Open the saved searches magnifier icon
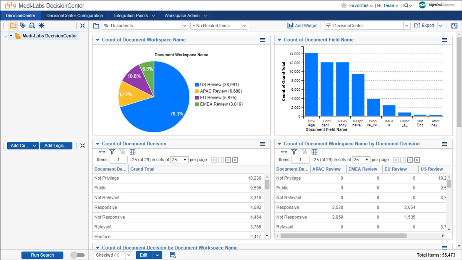The image size is (462, 260). click(x=32, y=26)
